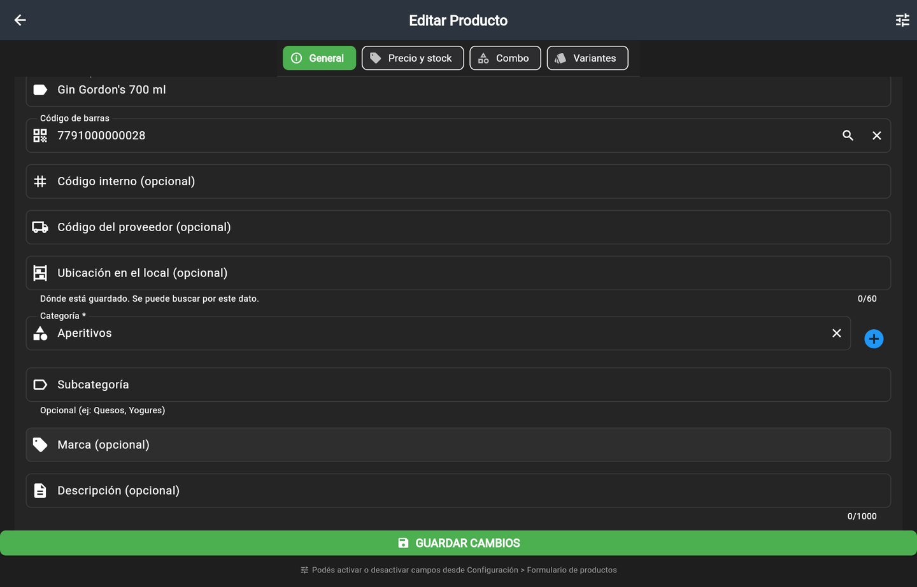Clear the barcode field

[x=877, y=136]
